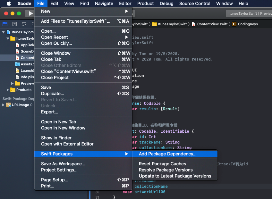Viewport: 272px width, 199px height.
Task: Open the Debug menu
Action: click(x=166, y=4)
